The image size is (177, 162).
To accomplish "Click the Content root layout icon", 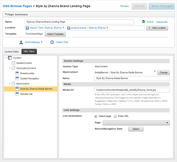I will [10, 58].
